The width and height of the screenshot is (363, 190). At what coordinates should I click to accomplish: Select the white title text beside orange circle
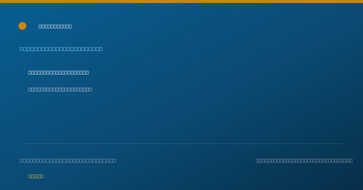55,26
